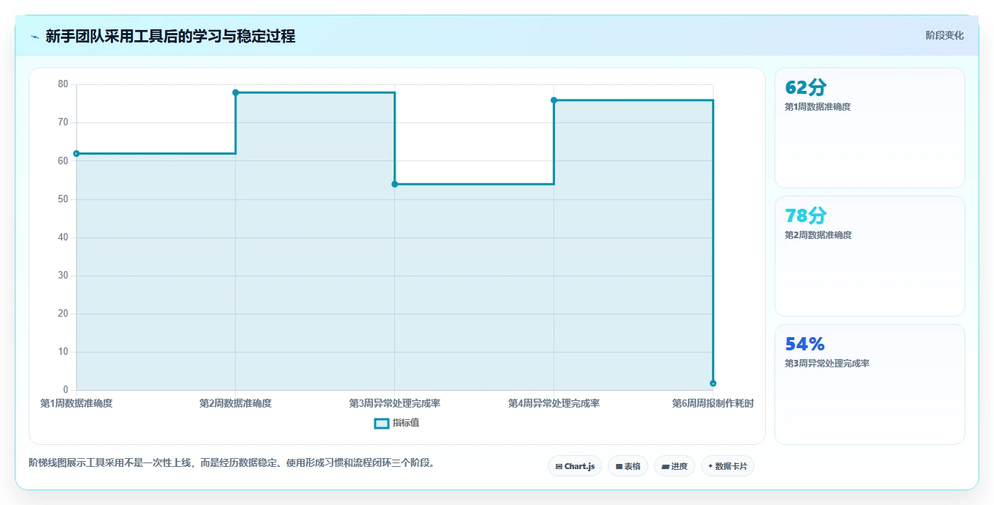Click the x-axis label 第2周数据准确度

(x=236, y=403)
